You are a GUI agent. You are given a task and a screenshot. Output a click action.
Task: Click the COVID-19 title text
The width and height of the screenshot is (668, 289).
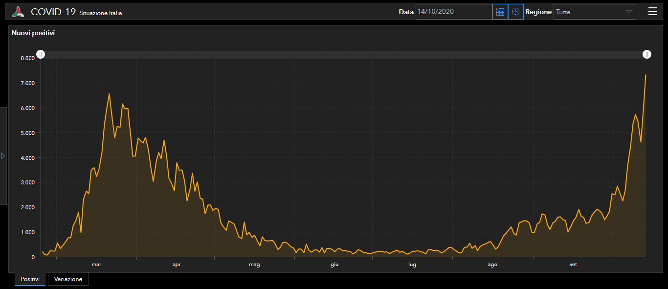point(53,12)
